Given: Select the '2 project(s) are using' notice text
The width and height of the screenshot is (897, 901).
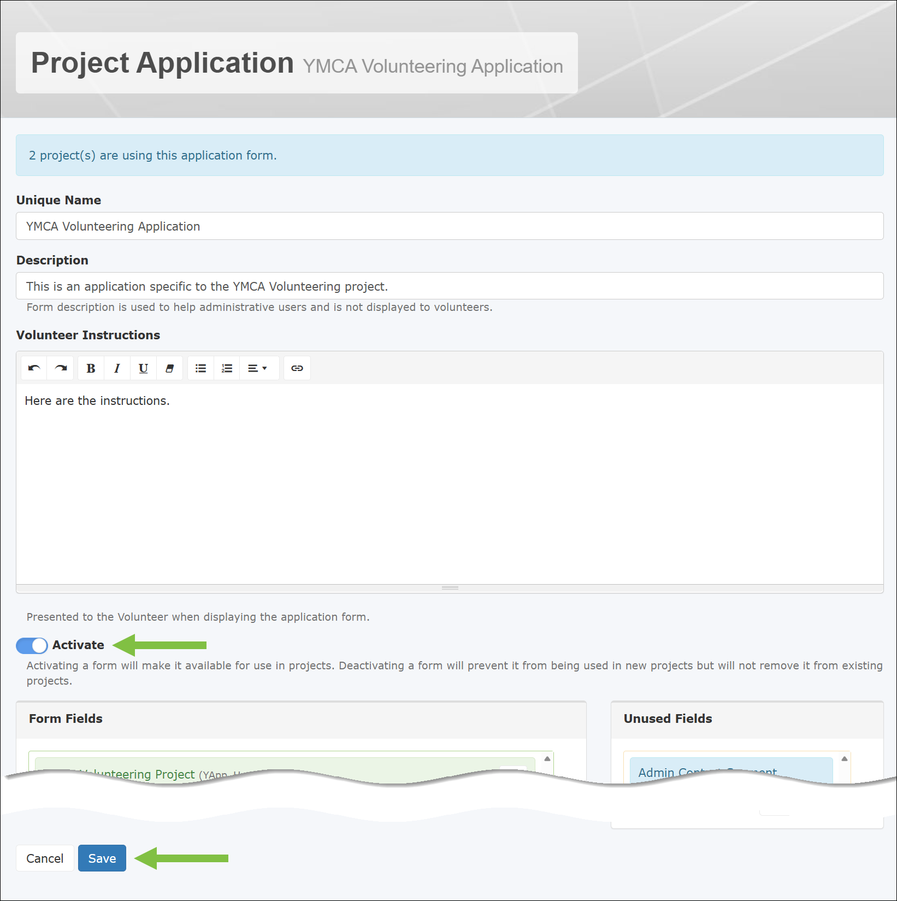Looking at the screenshot, I should click(x=153, y=155).
